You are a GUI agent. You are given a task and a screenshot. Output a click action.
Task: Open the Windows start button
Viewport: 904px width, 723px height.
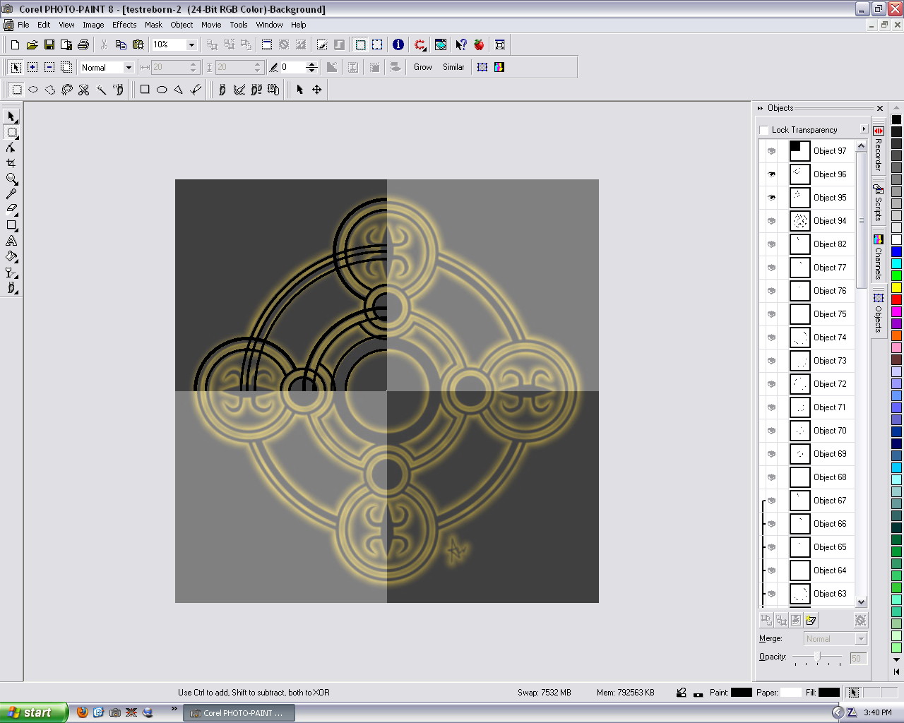[34, 712]
